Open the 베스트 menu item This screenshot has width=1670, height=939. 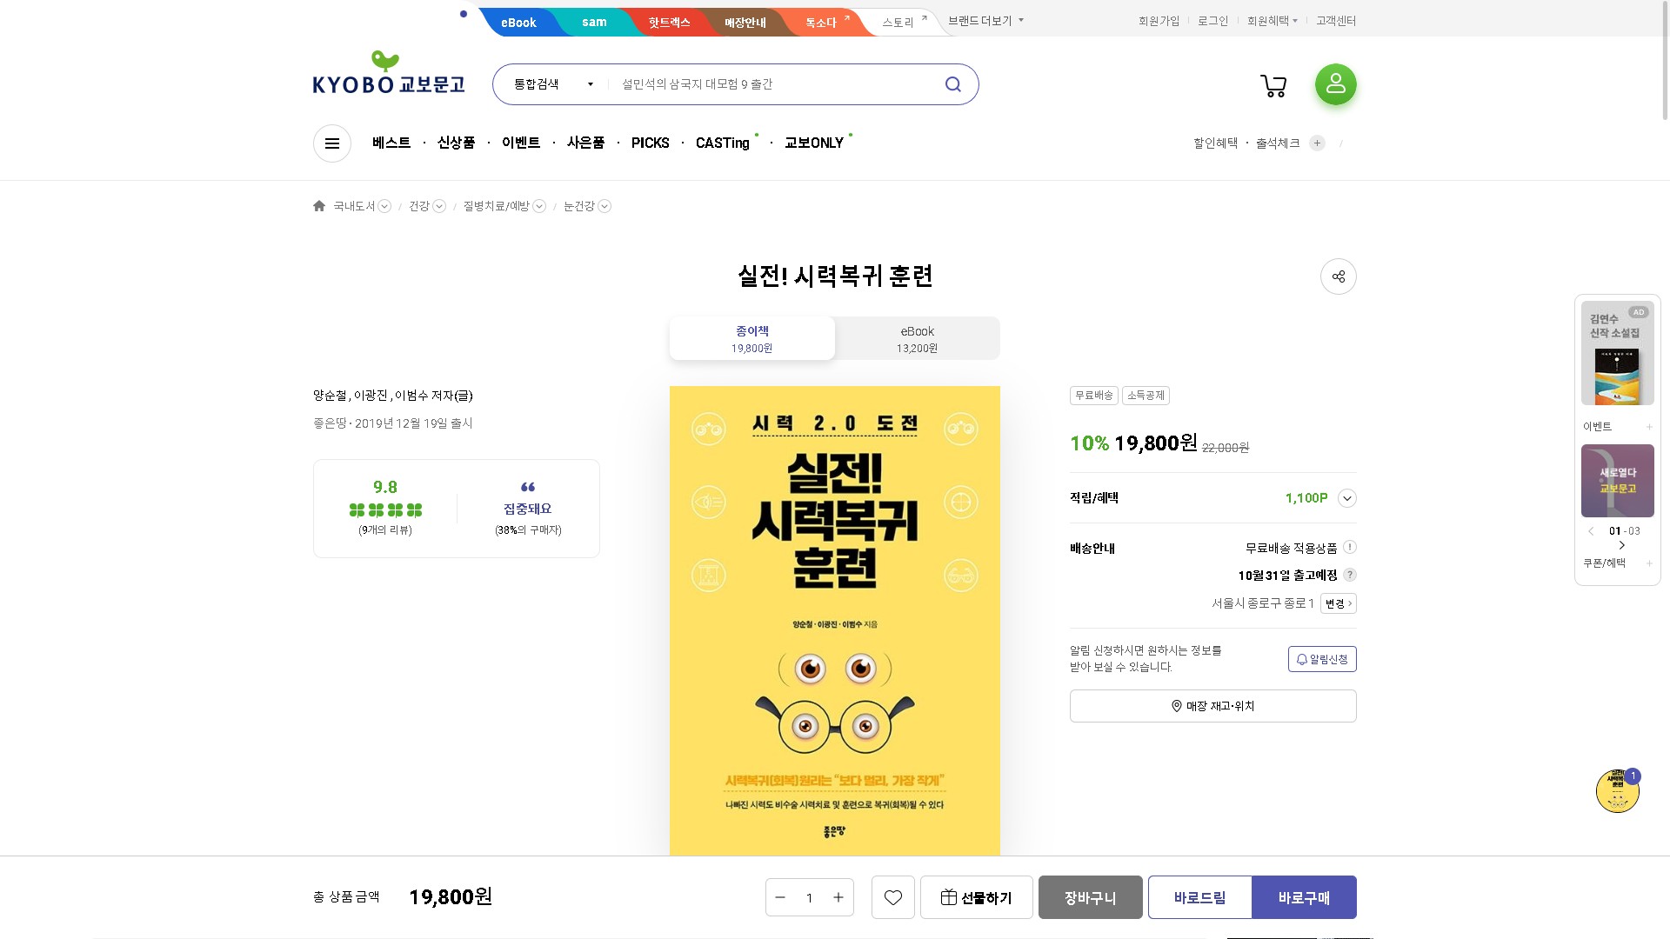[x=391, y=143]
